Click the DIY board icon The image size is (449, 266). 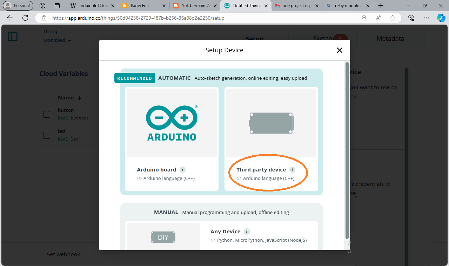[163, 237]
